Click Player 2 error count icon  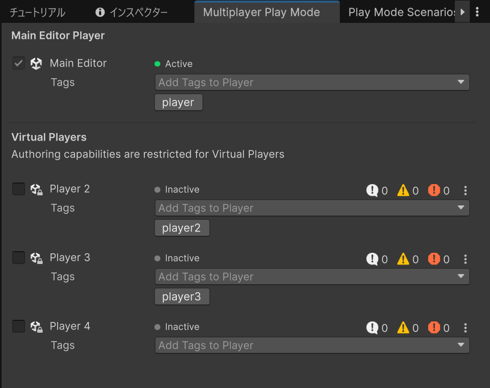[x=434, y=190]
